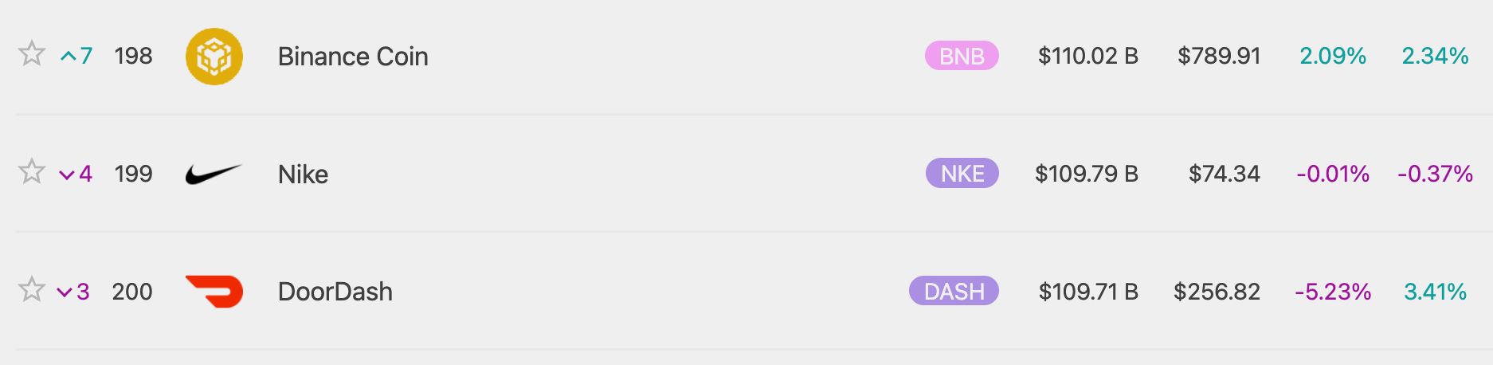Open the Nike company name link
Viewport: 1493px width, 365px height.
pos(303,174)
